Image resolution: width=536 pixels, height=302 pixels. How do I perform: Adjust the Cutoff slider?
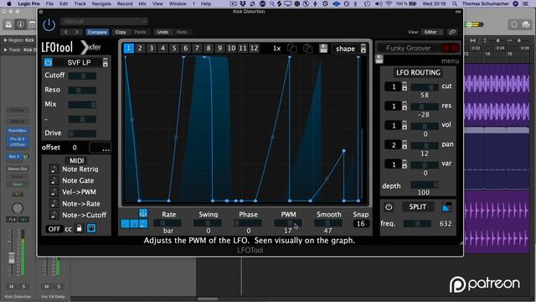(82, 75)
